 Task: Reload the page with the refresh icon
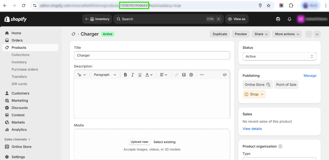click(x=24, y=6)
